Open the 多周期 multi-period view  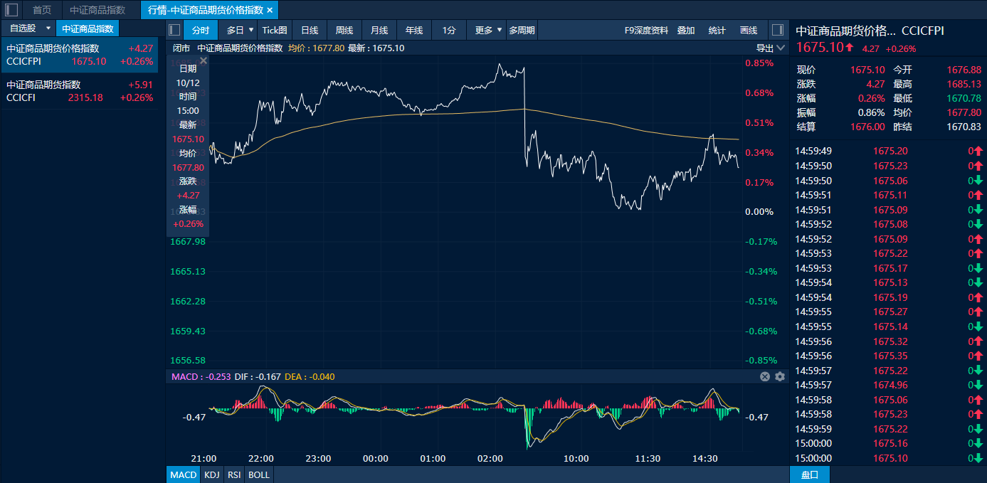click(x=522, y=30)
